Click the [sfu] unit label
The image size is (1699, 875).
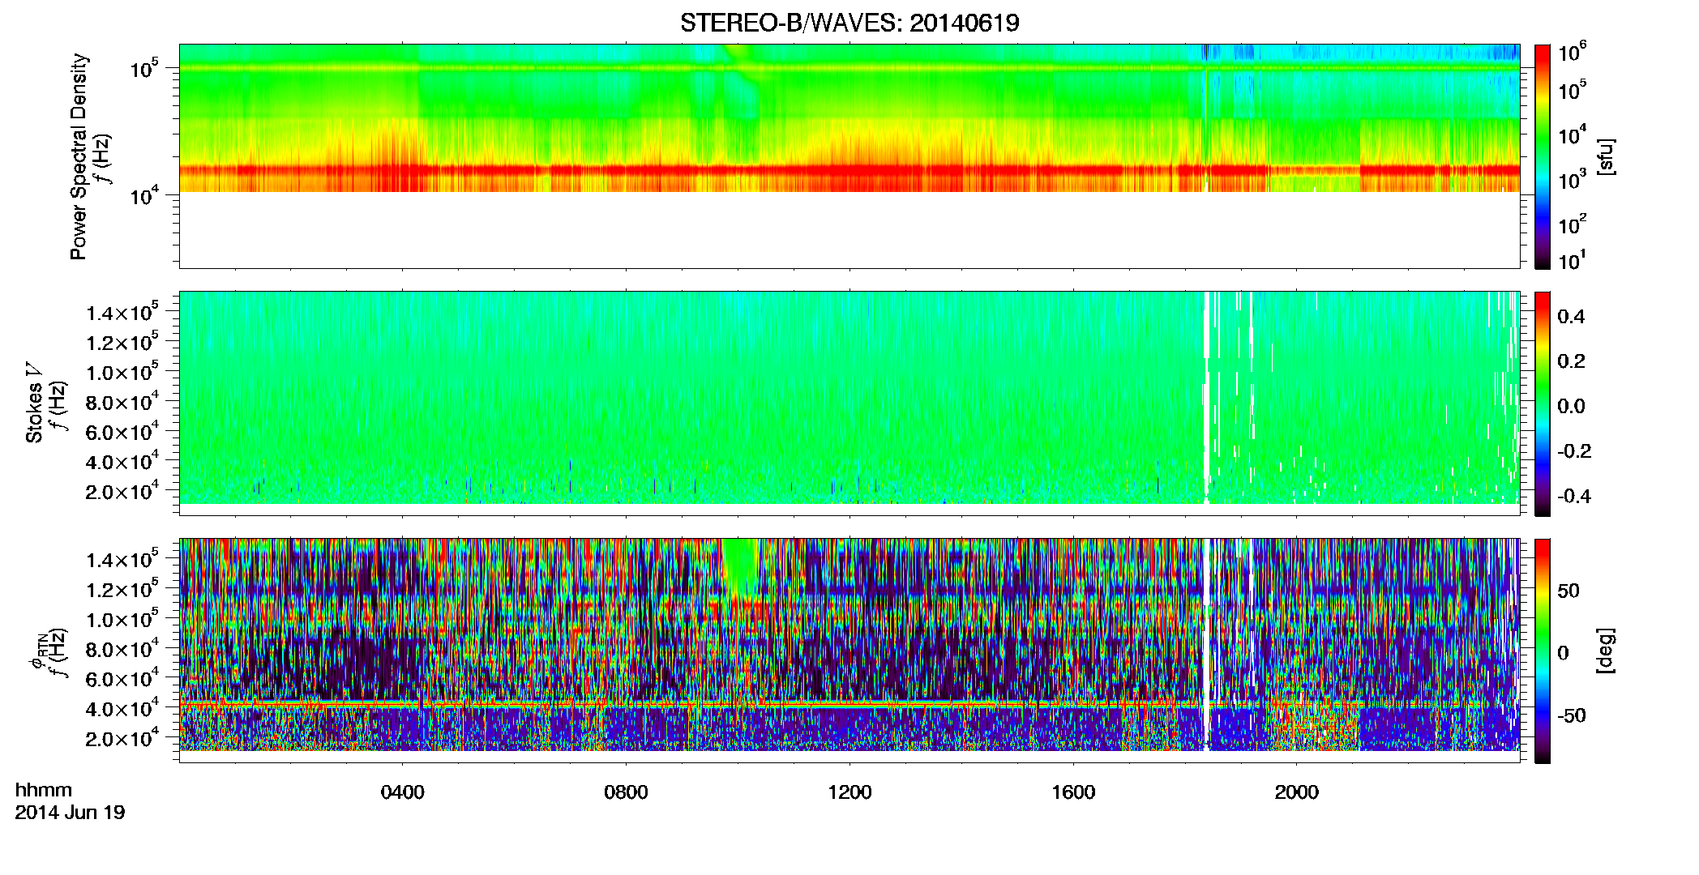(1607, 156)
